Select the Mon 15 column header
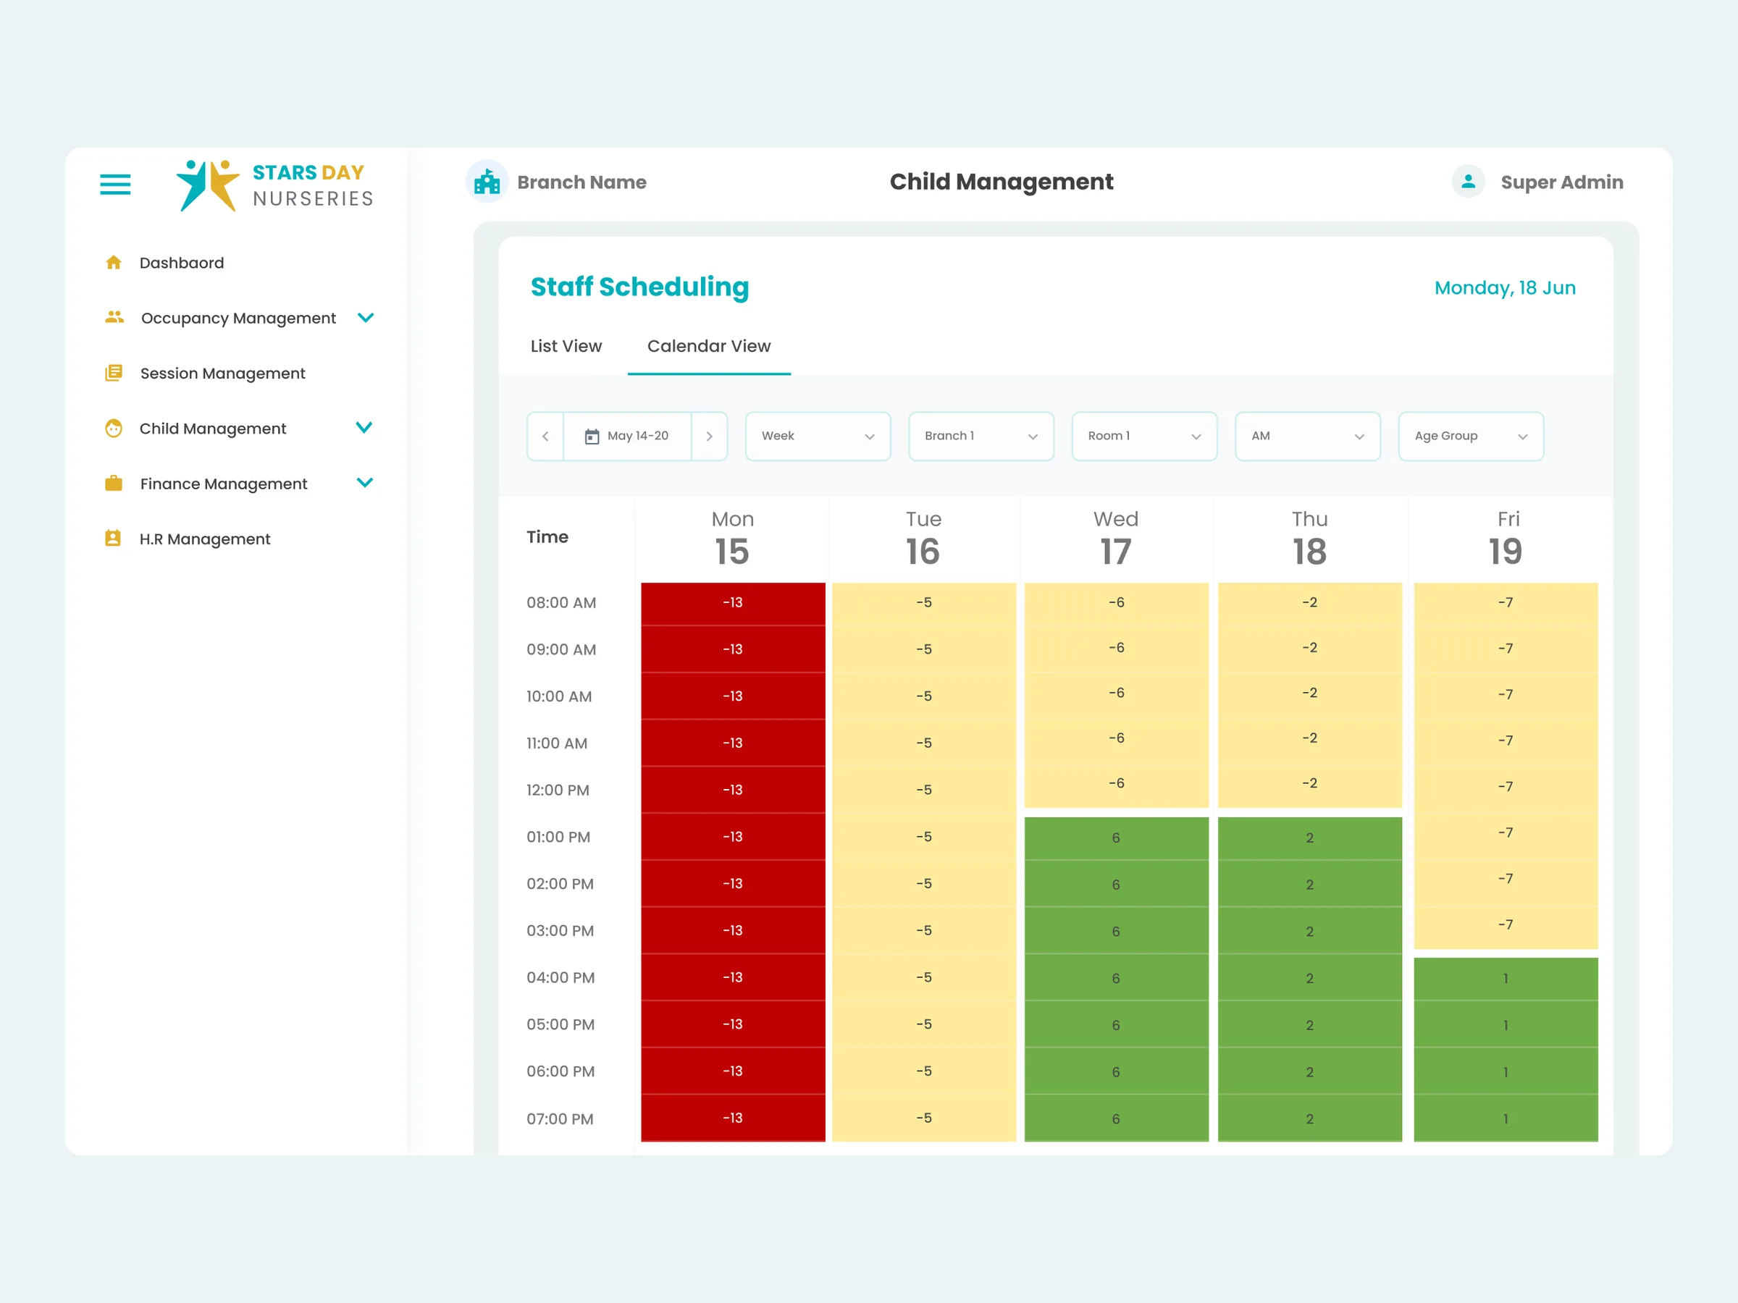Viewport: 1738px width, 1303px height. click(x=732, y=538)
